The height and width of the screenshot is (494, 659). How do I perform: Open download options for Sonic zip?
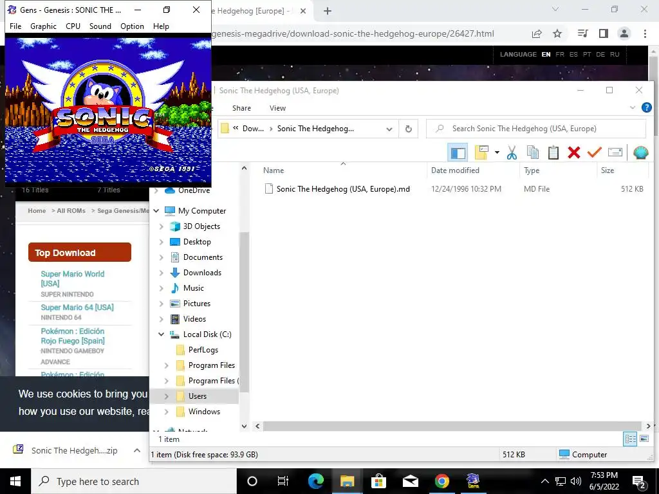click(x=137, y=450)
